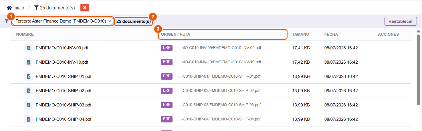The image size is (422, 131).
Task: Click scrollbar up arrow
Action: tap(418, 31)
